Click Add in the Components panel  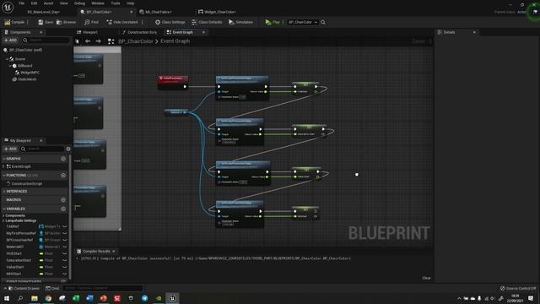pyautogui.click(x=10, y=41)
